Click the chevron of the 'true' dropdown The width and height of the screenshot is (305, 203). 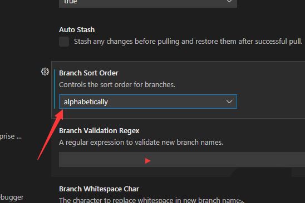click(229, 1)
